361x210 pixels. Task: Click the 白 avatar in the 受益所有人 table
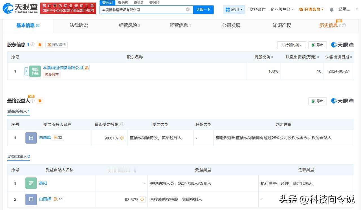click(x=31, y=138)
